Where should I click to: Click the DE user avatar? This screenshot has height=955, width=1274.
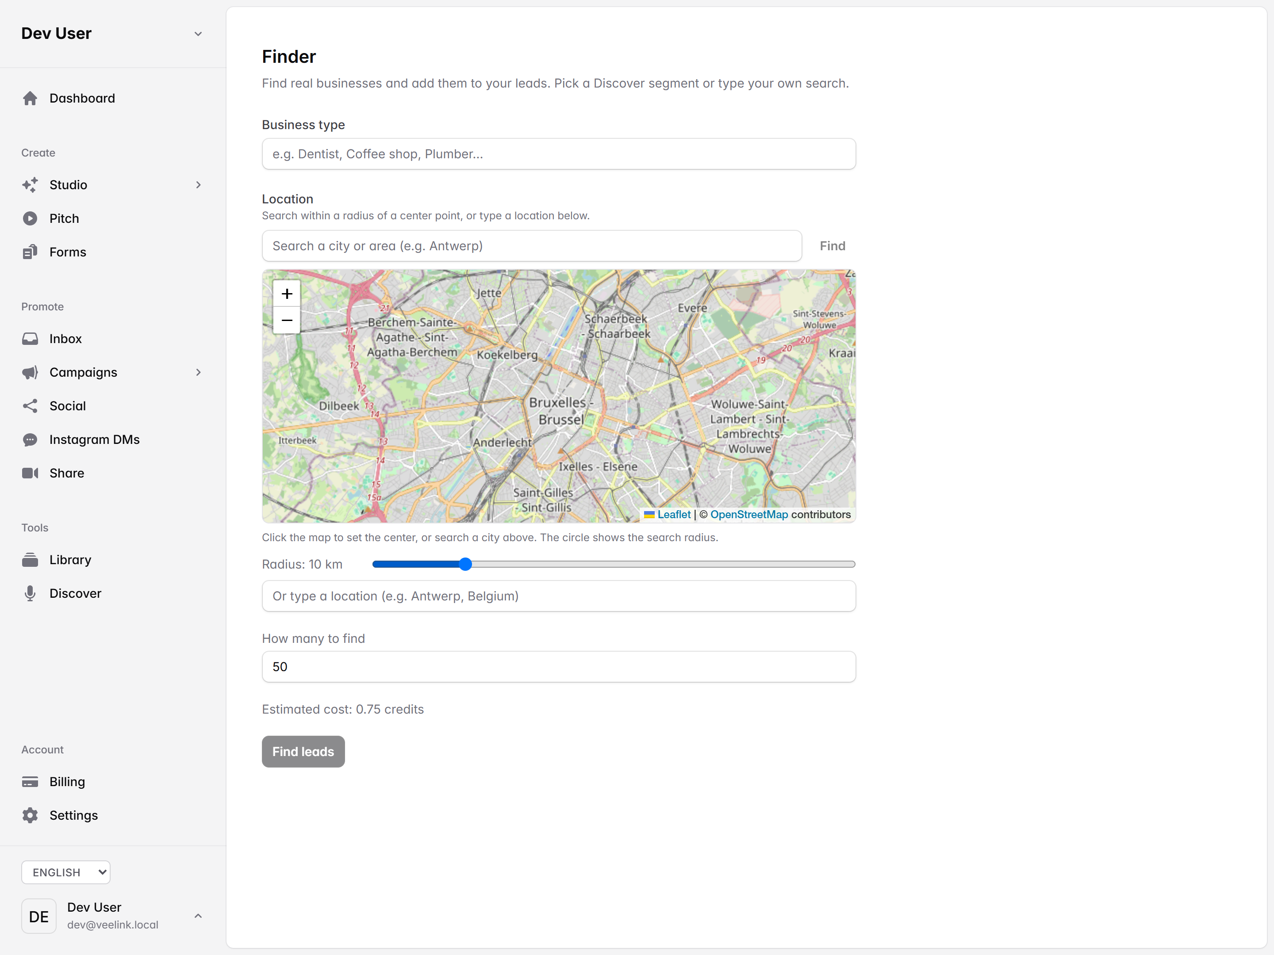(38, 916)
